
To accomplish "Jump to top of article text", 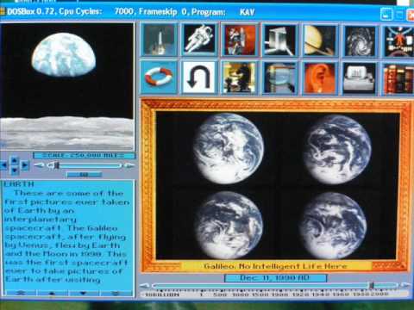I will click(21, 293).
